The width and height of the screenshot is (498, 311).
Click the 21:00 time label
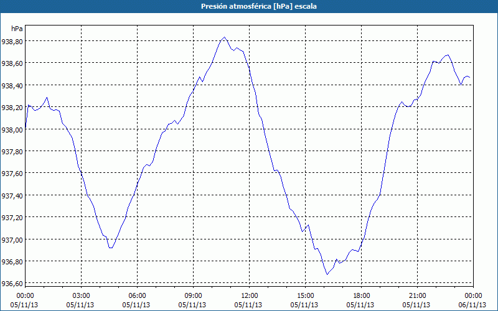[417, 296]
